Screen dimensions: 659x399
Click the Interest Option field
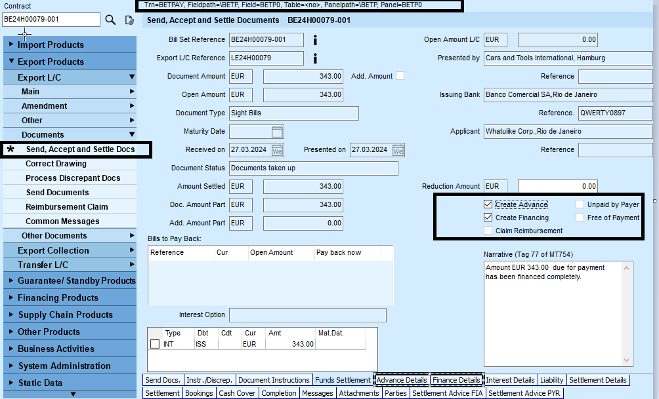308,315
